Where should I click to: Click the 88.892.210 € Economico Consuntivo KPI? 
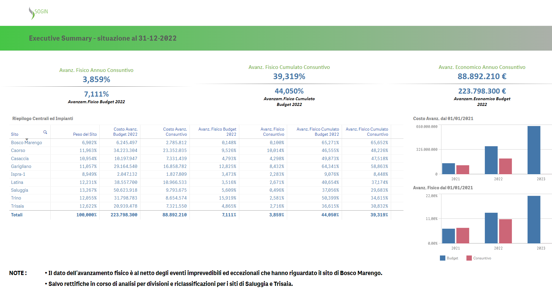tap(482, 76)
